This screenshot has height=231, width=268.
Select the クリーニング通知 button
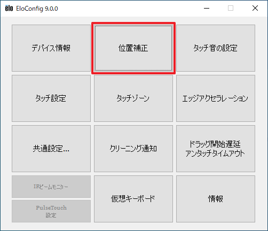(133, 149)
